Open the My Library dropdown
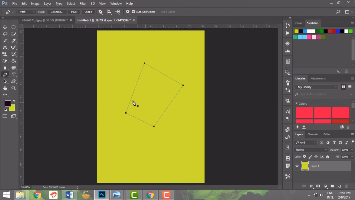The height and width of the screenshot is (200, 355). tap(316, 87)
